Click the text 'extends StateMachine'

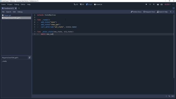coord(46,15)
